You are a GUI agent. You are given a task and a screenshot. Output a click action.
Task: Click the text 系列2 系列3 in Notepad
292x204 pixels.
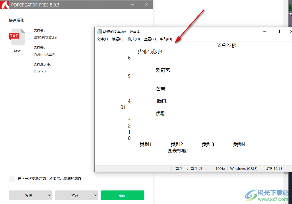point(150,52)
